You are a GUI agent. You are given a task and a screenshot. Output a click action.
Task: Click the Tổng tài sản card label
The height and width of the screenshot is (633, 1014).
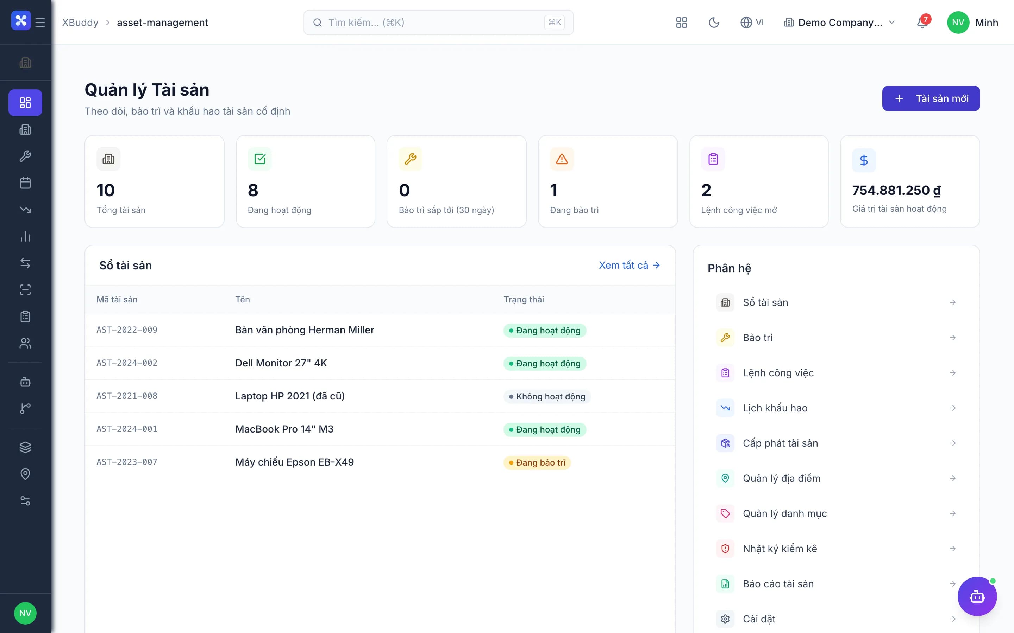[x=121, y=210]
